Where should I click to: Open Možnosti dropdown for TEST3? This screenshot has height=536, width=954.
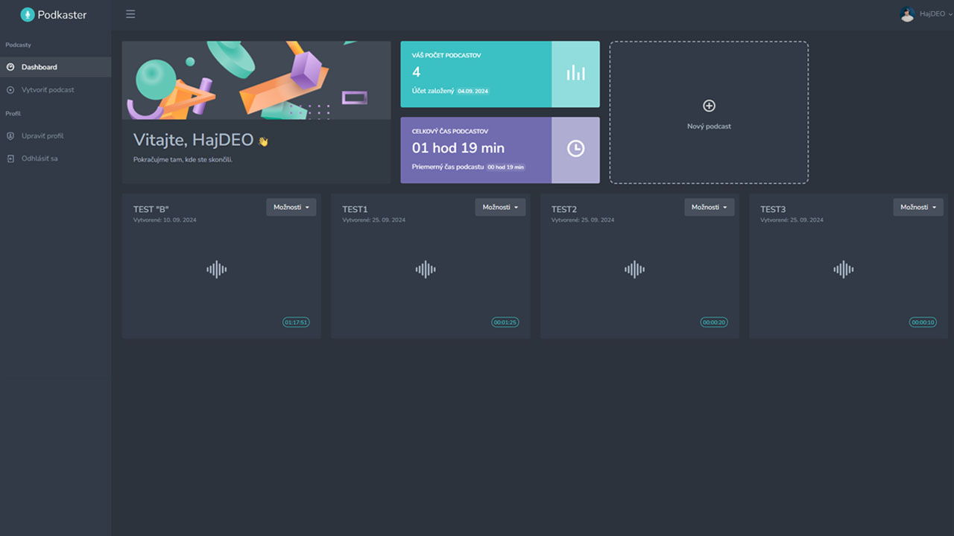(x=918, y=207)
